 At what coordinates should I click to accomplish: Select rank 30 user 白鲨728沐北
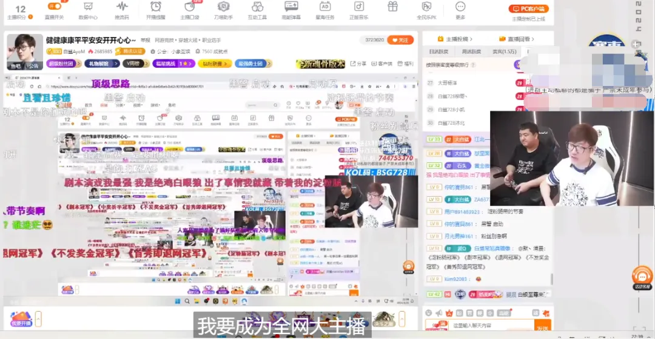tap(451, 123)
